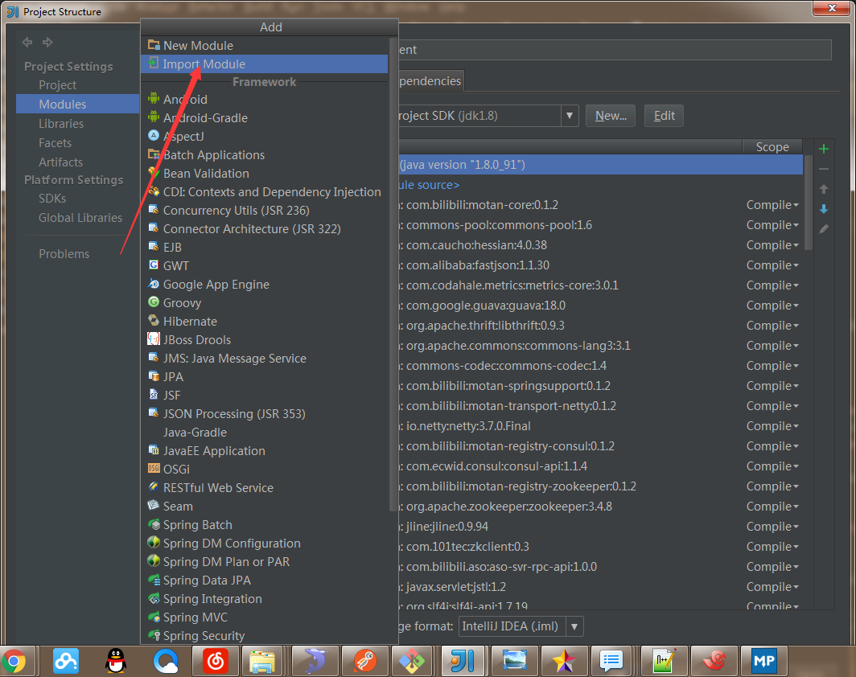Click the Add popup vertical scrollbar
The width and height of the screenshot is (856, 677).
393,274
